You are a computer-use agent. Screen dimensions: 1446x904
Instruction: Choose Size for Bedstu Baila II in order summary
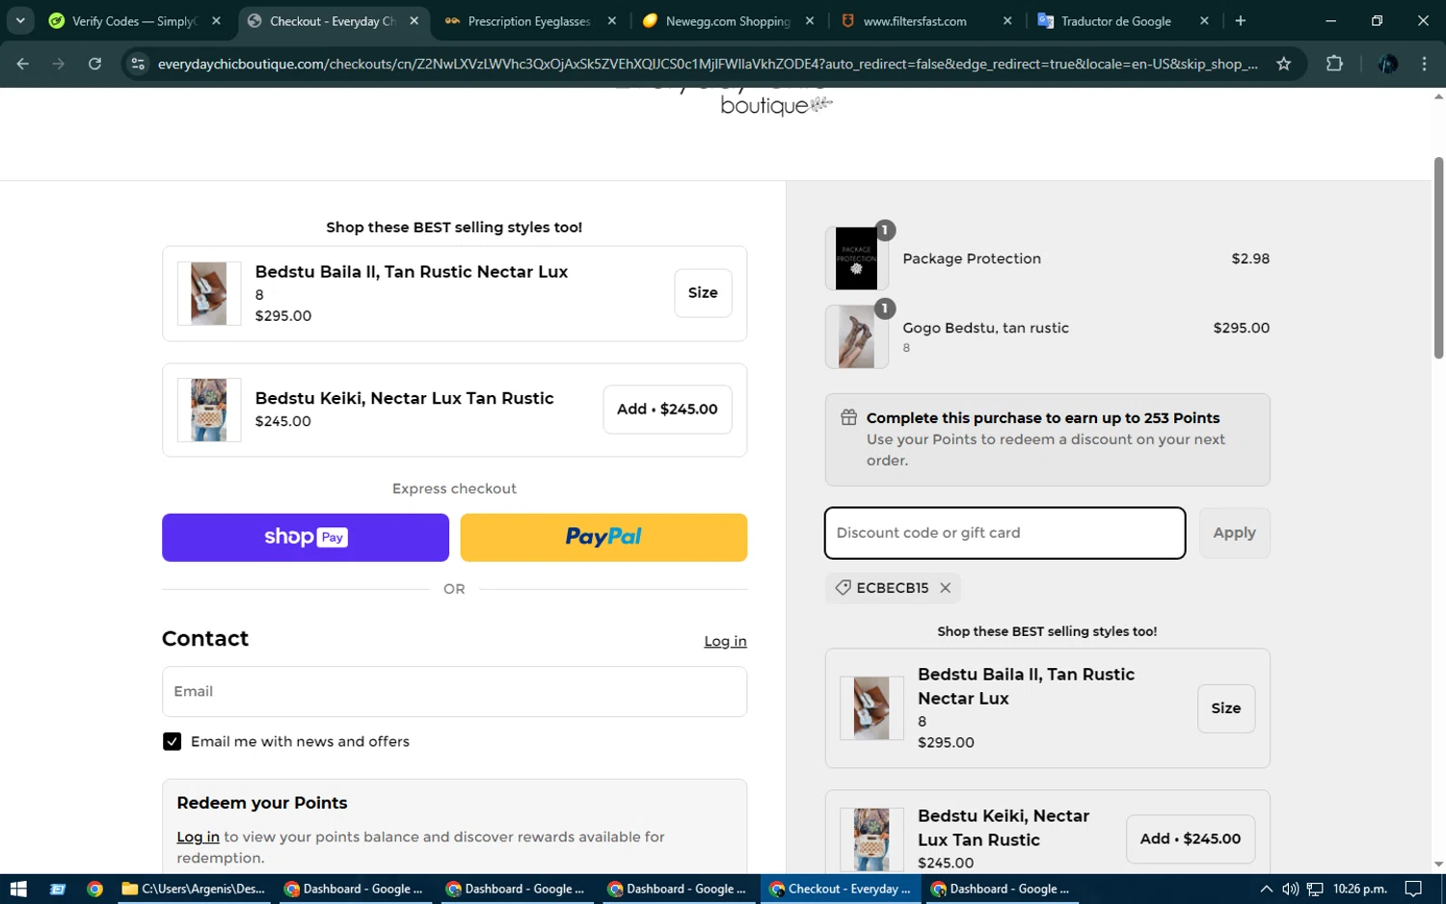pos(1225,708)
